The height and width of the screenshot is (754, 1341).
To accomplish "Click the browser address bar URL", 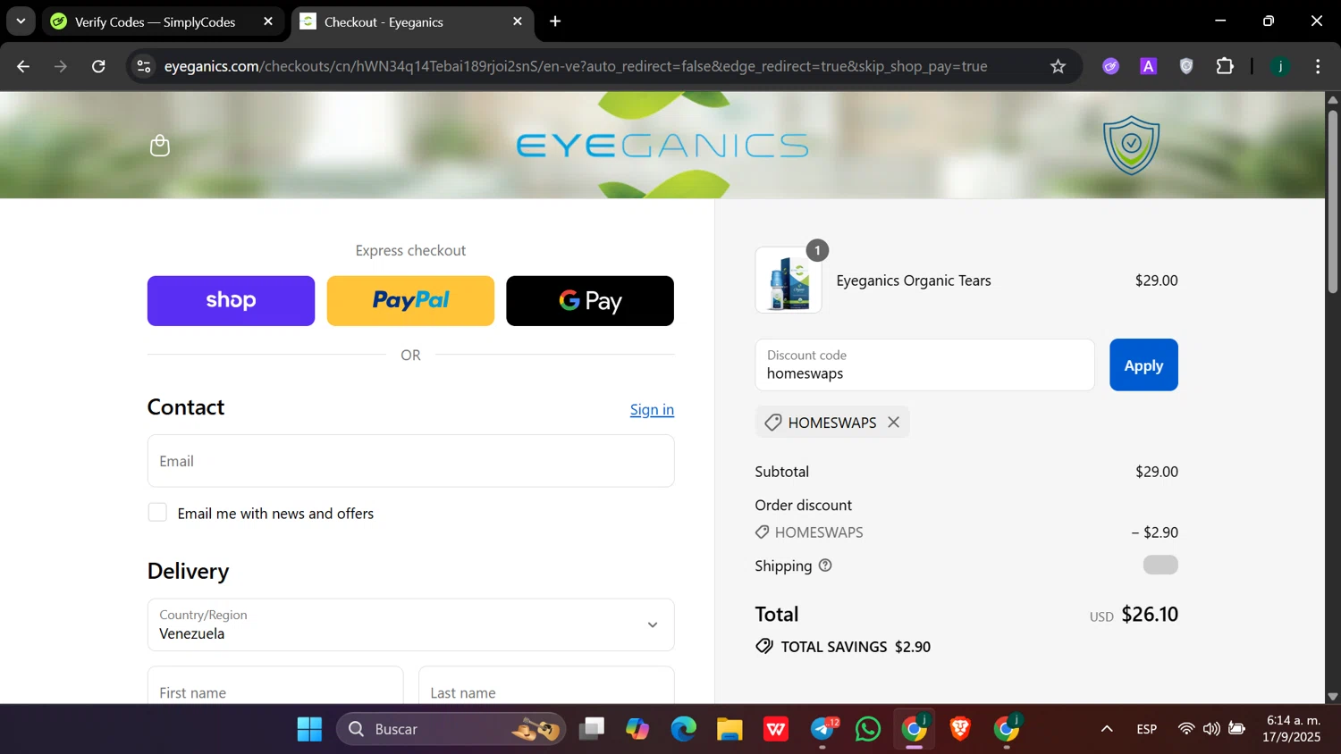I will pyautogui.click(x=576, y=66).
